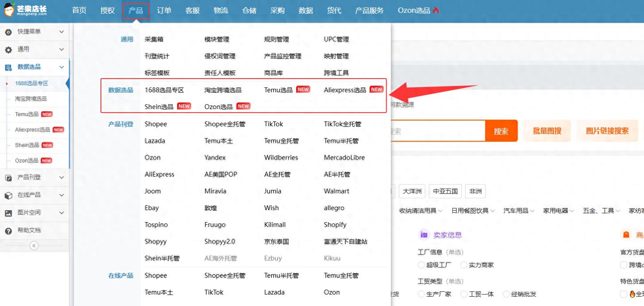Select the 中亚五国 region button

446,192
